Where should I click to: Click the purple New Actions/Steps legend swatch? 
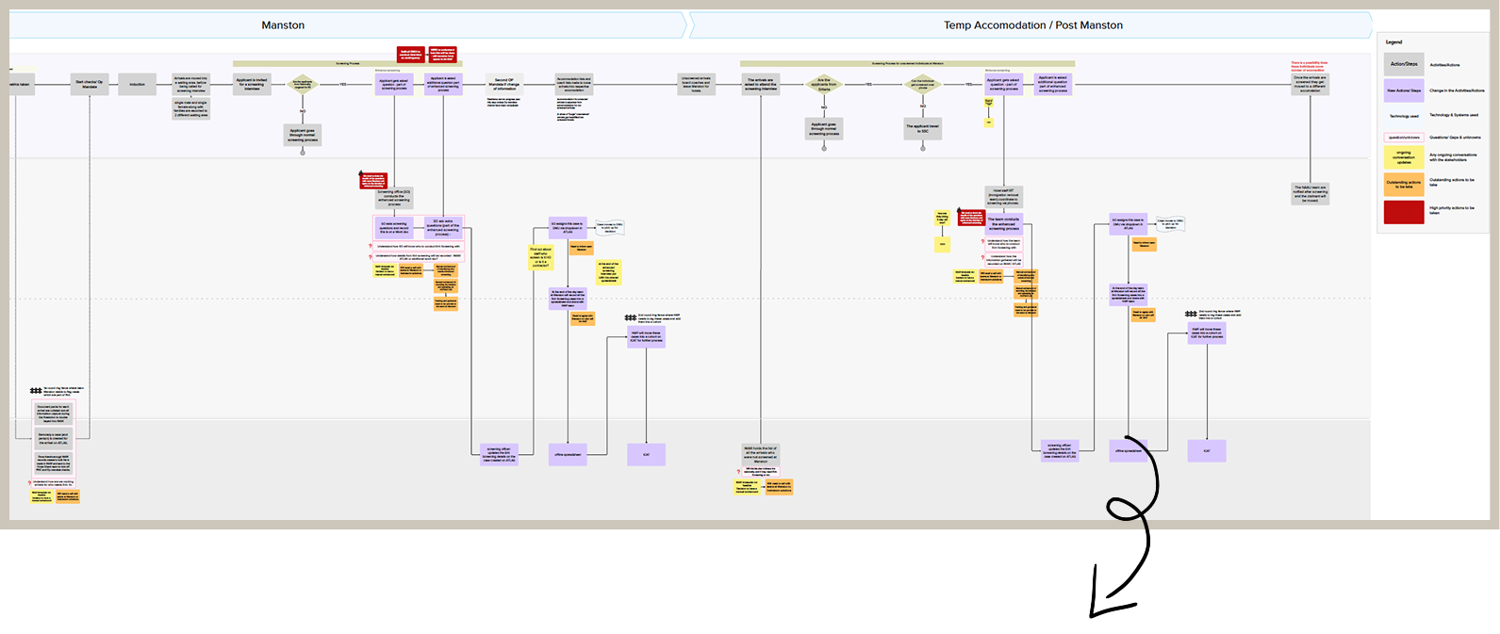coord(1404,90)
